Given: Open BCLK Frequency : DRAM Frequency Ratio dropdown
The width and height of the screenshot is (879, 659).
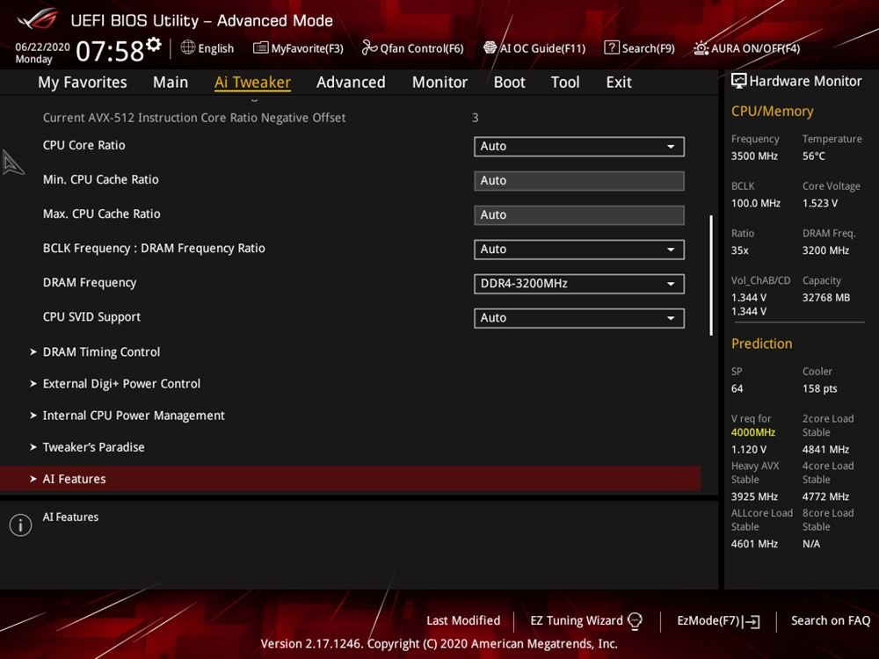Looking at the screenshot, I should (x=579, y=250).
